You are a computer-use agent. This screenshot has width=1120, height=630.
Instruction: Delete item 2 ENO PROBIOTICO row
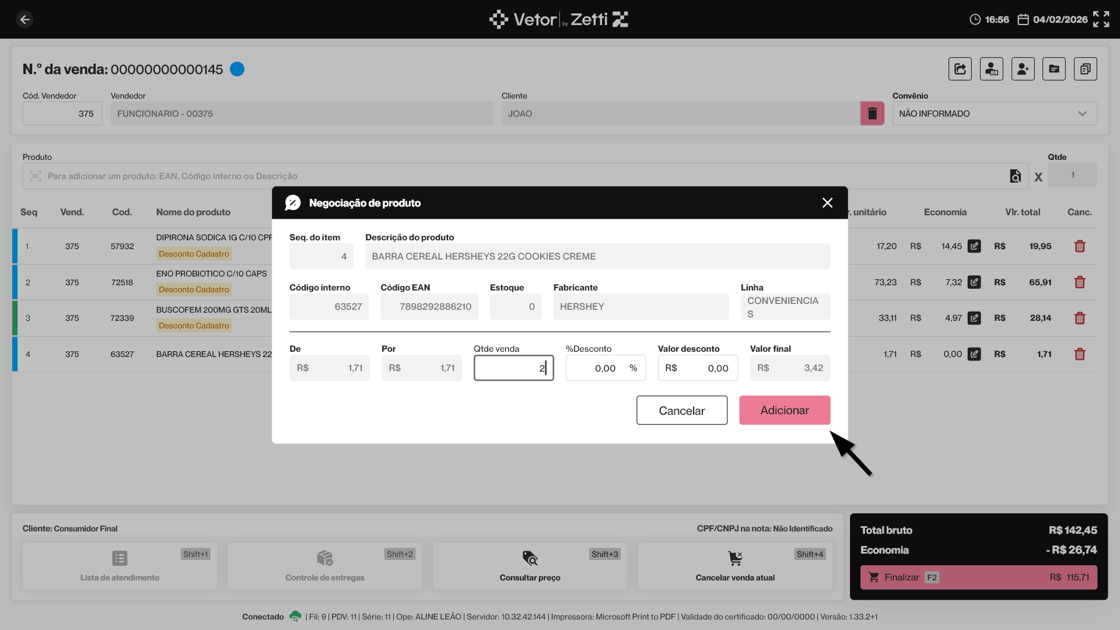tap(1079, 282)
